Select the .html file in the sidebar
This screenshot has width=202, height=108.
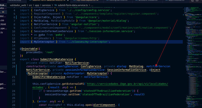pyautogui.click(x=3, y=24)
